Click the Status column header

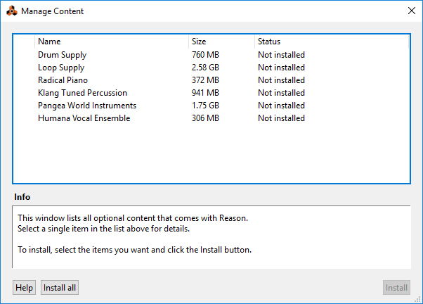point(269,42)
